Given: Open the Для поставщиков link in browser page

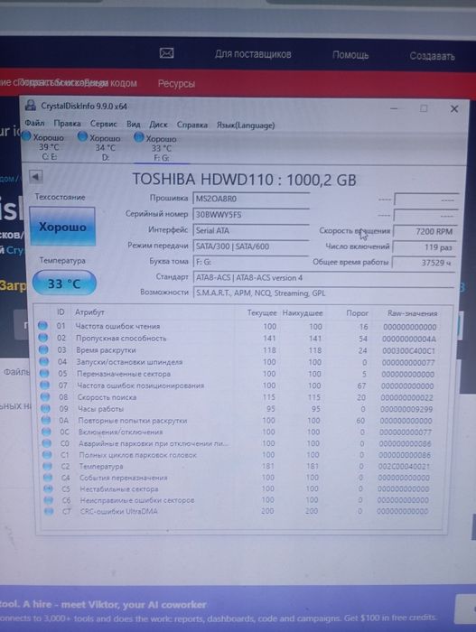Looking at the screenshot, I should coord(253,53).
